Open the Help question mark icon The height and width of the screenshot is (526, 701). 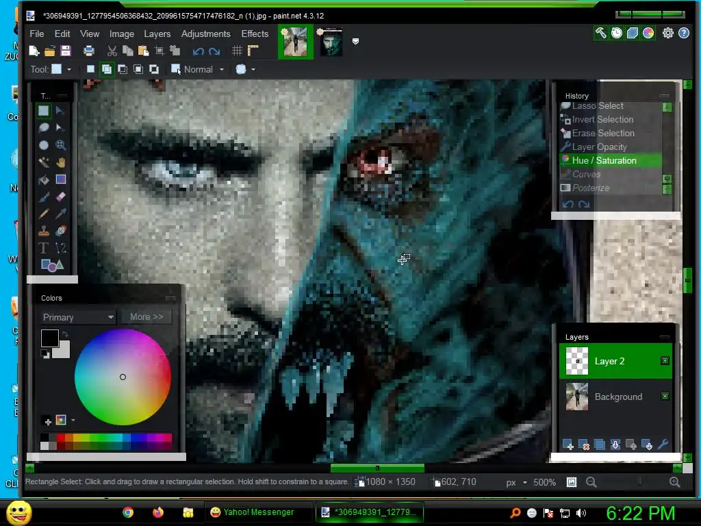[684, 33]
